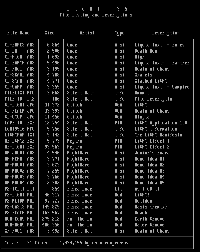Click the GL-LIGHT JPG file name
The height and width of the screenshot is (252, 200).
coord(20,105)
